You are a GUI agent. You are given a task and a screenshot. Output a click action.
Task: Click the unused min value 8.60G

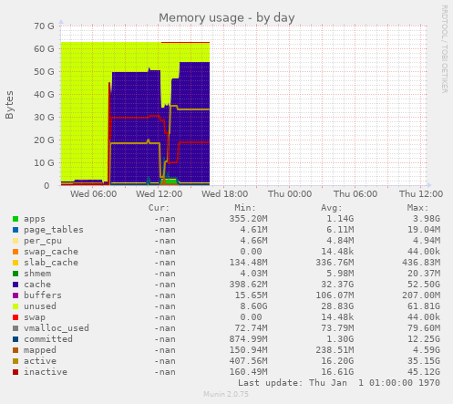click(x=251, y=306)
